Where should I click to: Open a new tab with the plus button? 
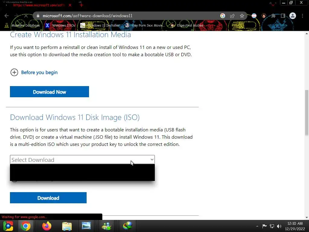[81, 5]
